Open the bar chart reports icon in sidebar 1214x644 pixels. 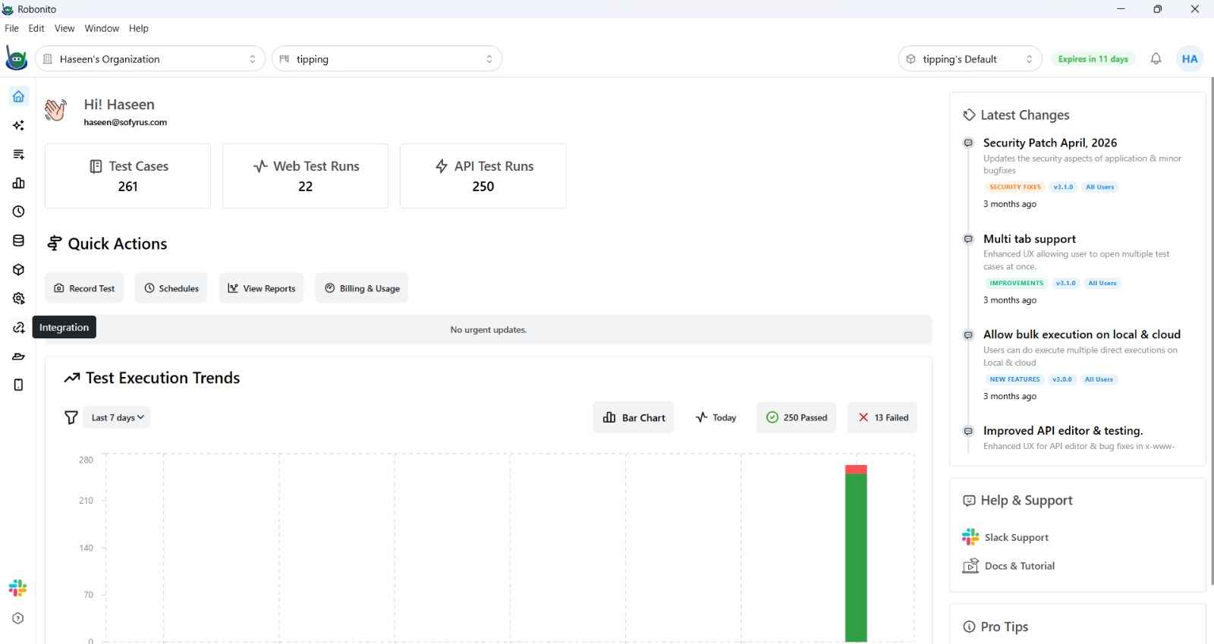pos(18,183)
